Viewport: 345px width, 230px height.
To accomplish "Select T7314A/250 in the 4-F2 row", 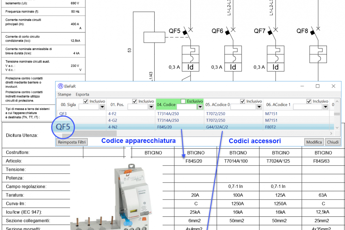I will click(168, 114).
